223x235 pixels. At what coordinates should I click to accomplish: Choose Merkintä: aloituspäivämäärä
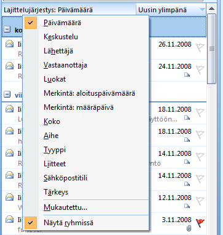tap(85, 93)
